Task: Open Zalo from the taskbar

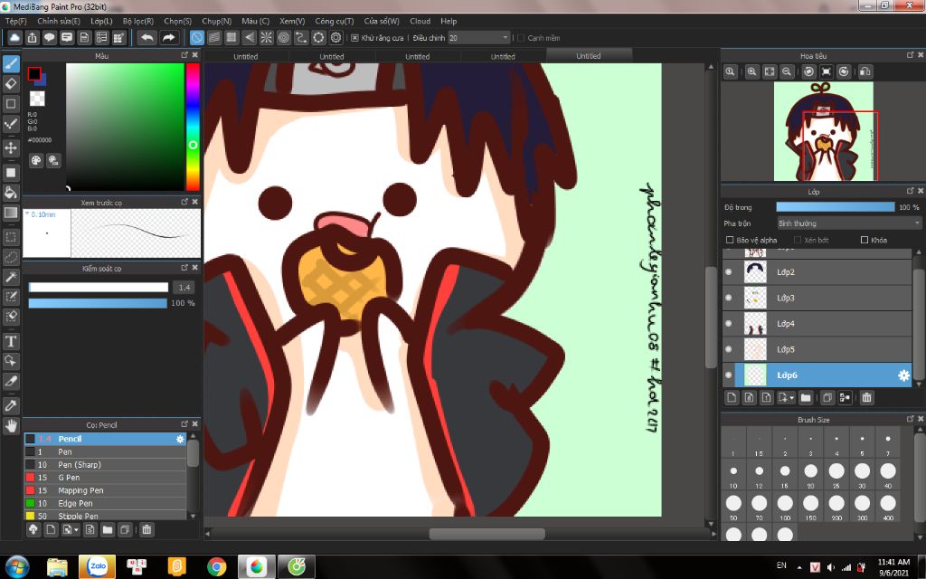Action: pyautogui.click(x=97, y=566)
